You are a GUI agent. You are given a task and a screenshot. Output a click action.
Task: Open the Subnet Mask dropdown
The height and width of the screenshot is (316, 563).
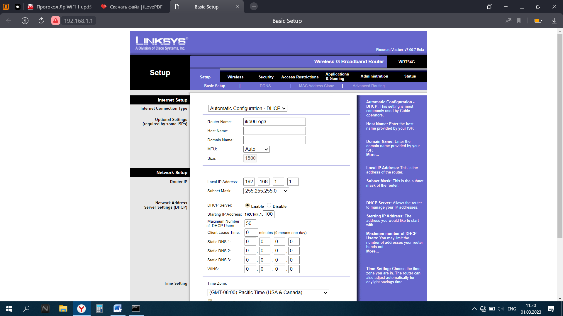(x=266, y=191)
